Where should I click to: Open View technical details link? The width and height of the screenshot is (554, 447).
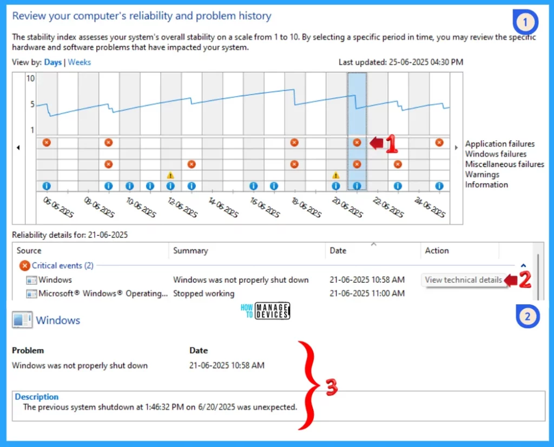pyautogui.click(x=463, y=280)
